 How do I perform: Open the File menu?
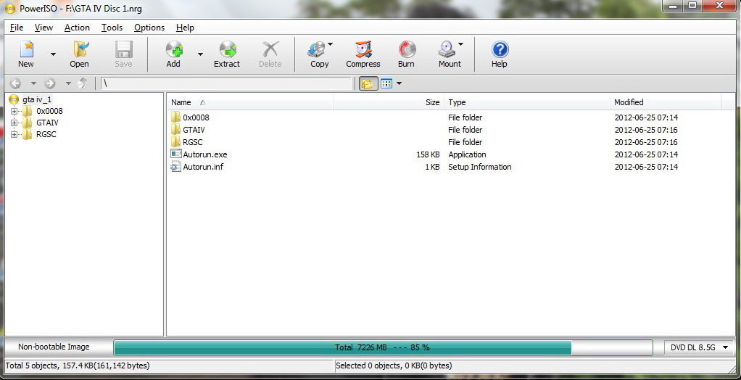pyautogui.click(x=17, y=28)
